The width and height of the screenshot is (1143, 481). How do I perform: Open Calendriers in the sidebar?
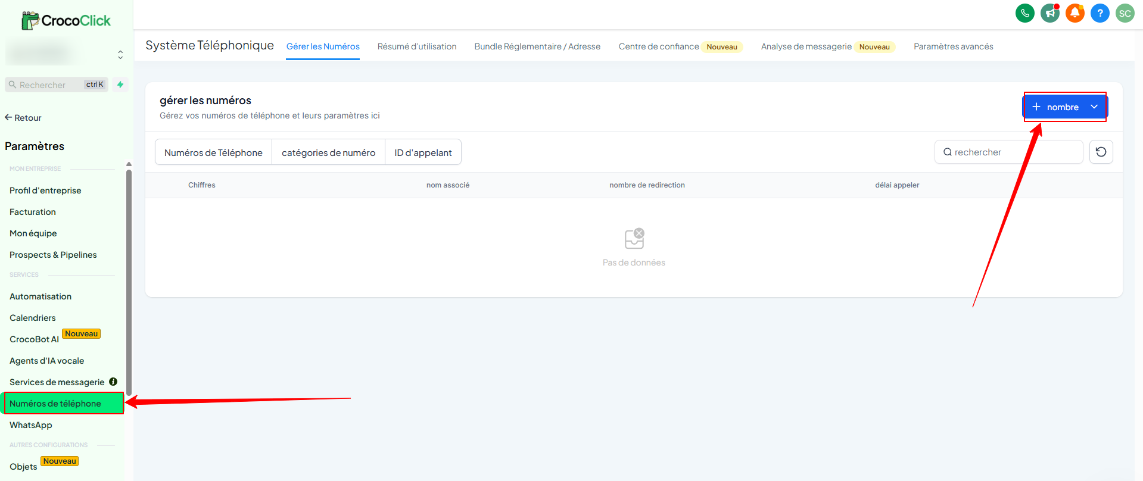click(x=33, y=318)
